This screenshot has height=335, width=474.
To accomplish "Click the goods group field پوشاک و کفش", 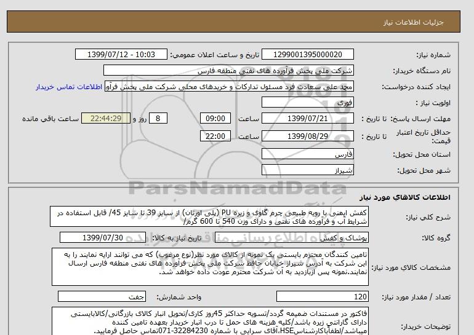I will [291, 237].
